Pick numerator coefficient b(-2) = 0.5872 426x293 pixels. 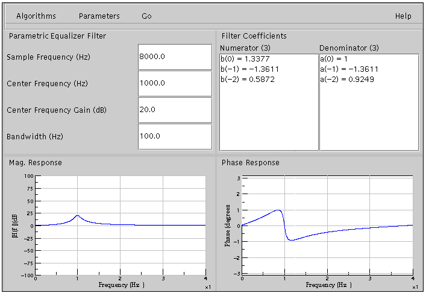tap(247, 79)
